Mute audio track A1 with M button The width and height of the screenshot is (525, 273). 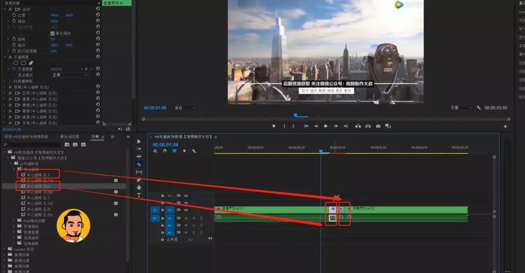pyautogui.click(x=186, y=218)
